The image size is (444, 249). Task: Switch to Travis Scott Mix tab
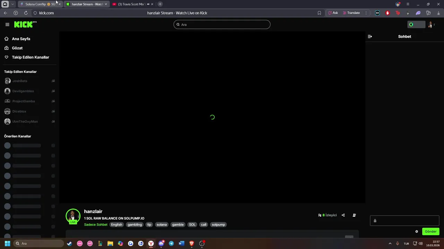(133, 4)
